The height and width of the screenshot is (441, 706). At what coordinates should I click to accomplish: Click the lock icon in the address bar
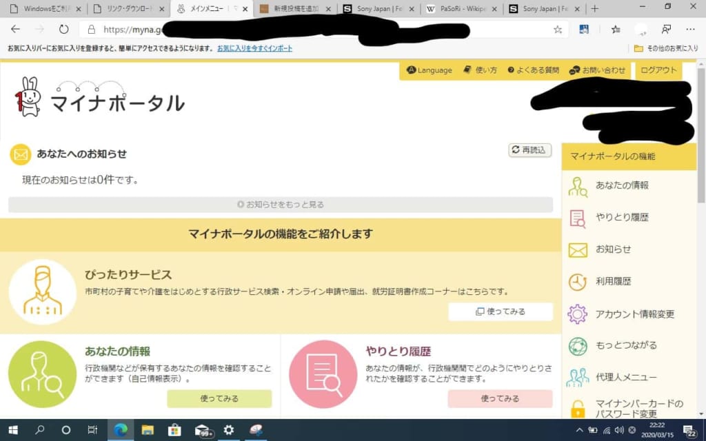[92, 30]
